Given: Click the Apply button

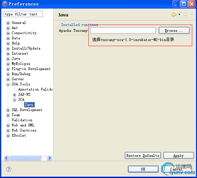Looking at the screenshot, I should tap(179, 155).
